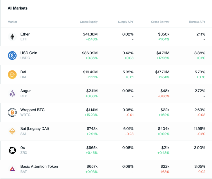
Task: Click 0x borrow APY 3.00%
Action: pyautogui.click(x=200, y=148)
